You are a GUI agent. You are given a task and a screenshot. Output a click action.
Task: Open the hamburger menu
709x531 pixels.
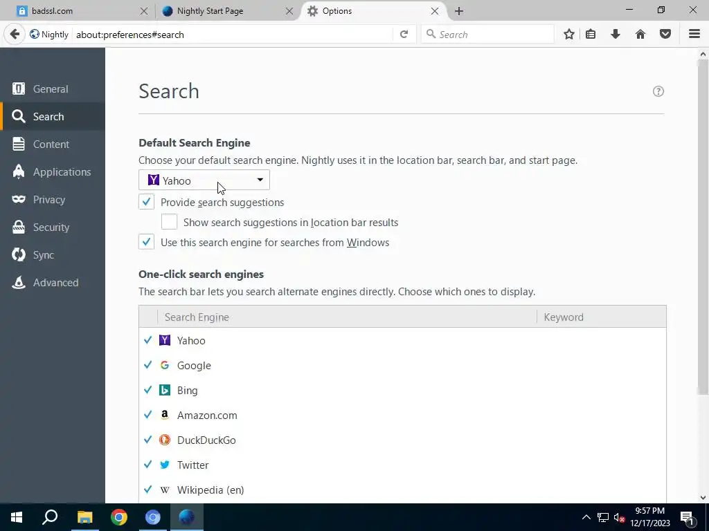point(694,35)
